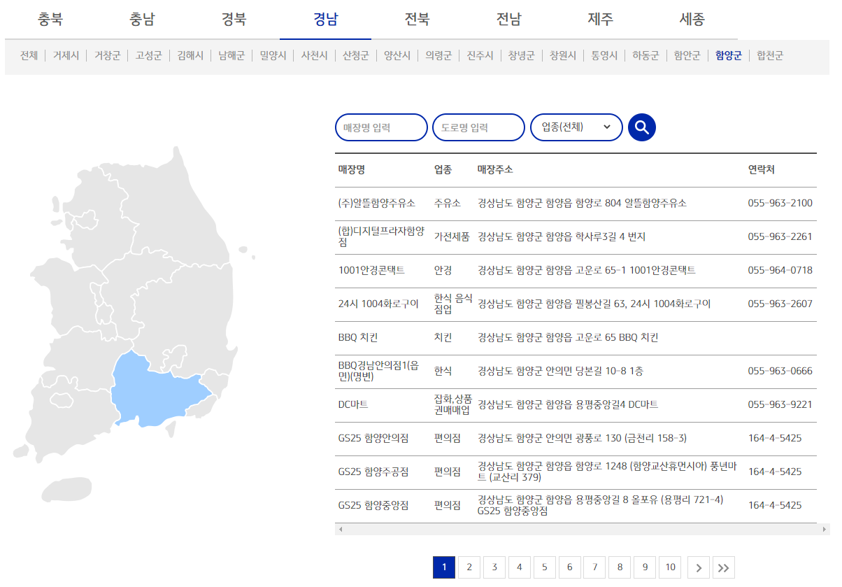Go to page 6
842x587 pixels.
tap(569, 567)
